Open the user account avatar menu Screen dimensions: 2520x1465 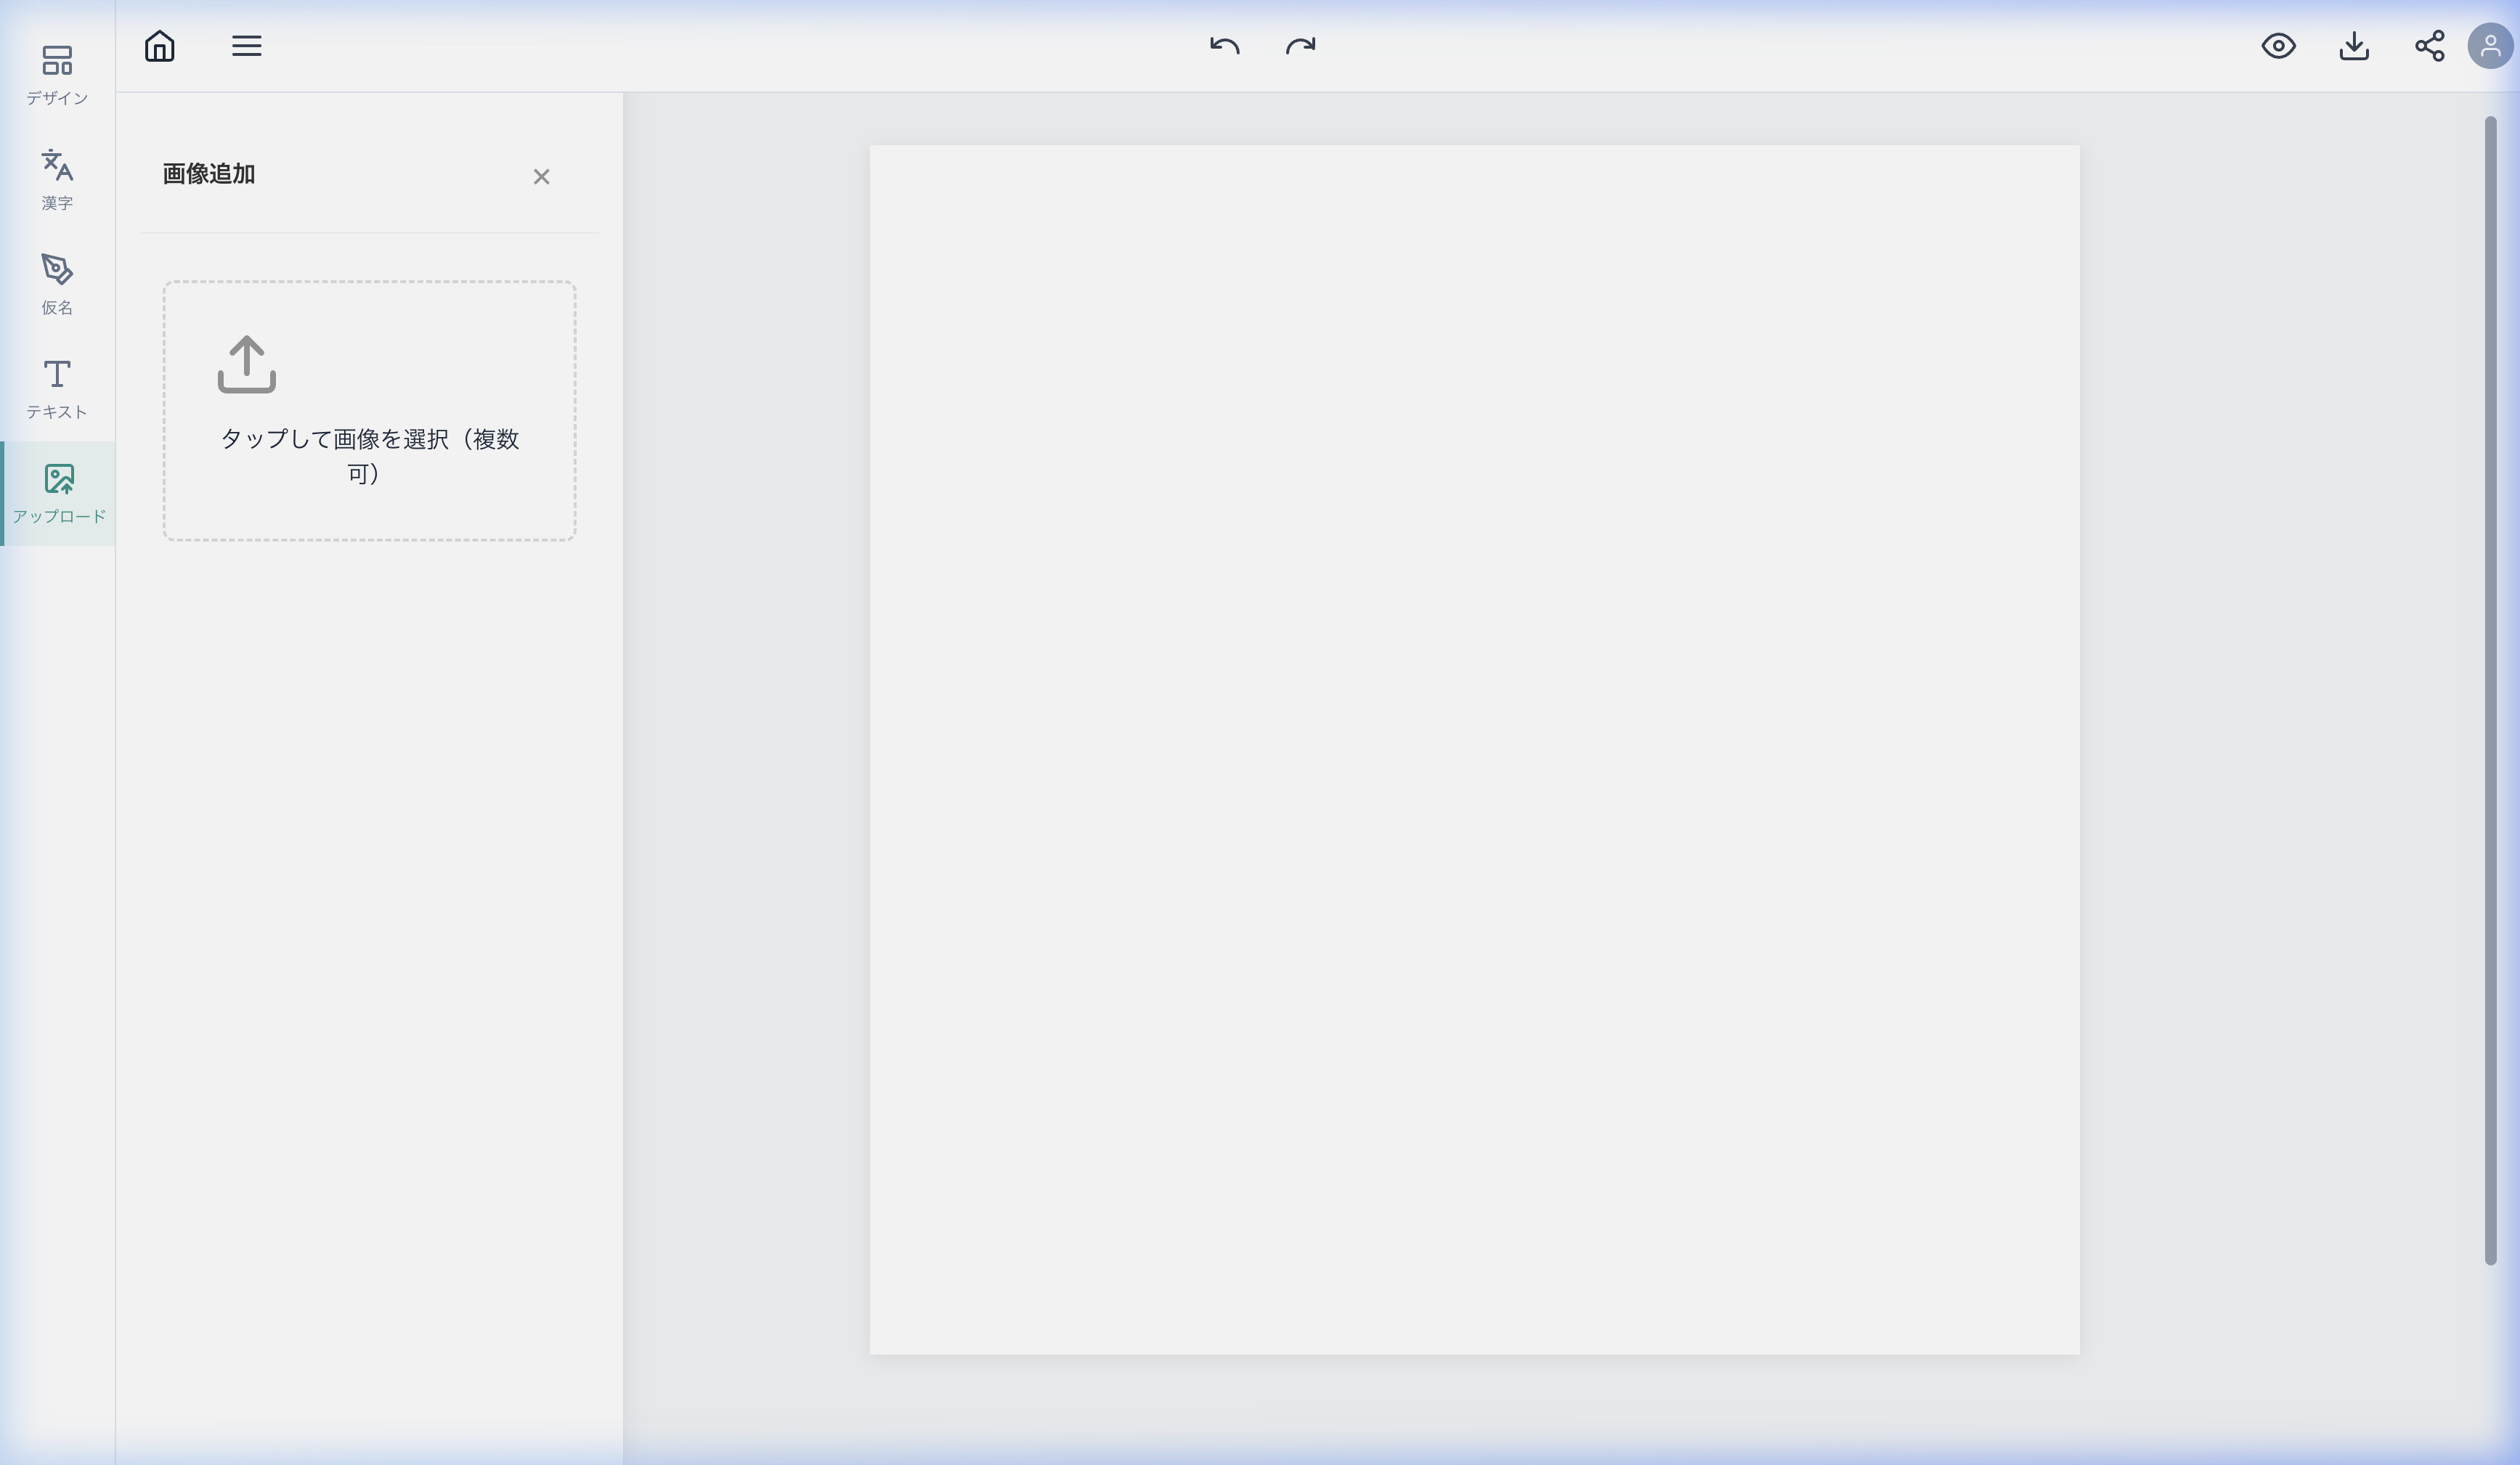[2491, 46]
